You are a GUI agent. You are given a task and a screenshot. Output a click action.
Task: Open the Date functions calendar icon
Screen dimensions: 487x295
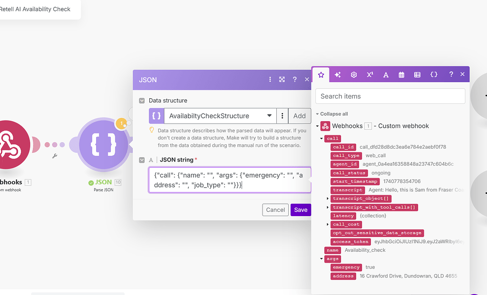pyautogui.click(x=401, y=75)
